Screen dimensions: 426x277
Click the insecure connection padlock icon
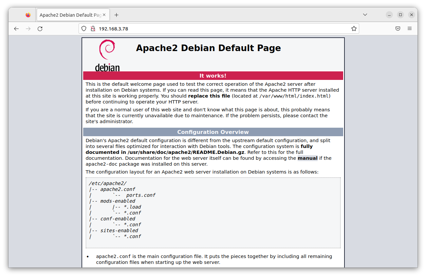click(x=93, y=28)
